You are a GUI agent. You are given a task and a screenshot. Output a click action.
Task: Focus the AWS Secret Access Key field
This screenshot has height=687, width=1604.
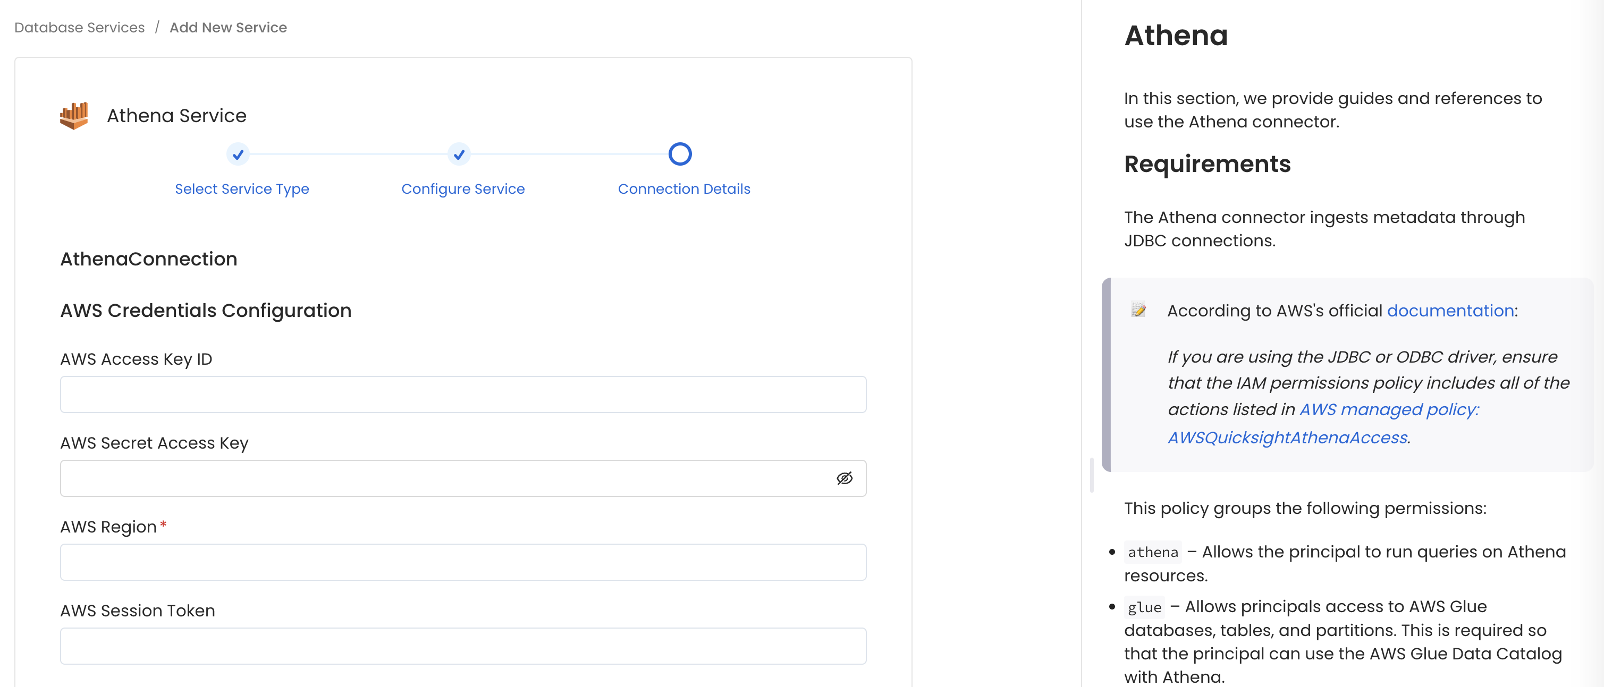(436, 478)
